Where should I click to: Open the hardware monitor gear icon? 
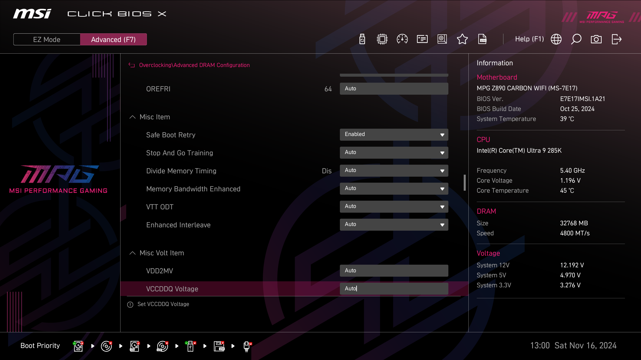442,39
